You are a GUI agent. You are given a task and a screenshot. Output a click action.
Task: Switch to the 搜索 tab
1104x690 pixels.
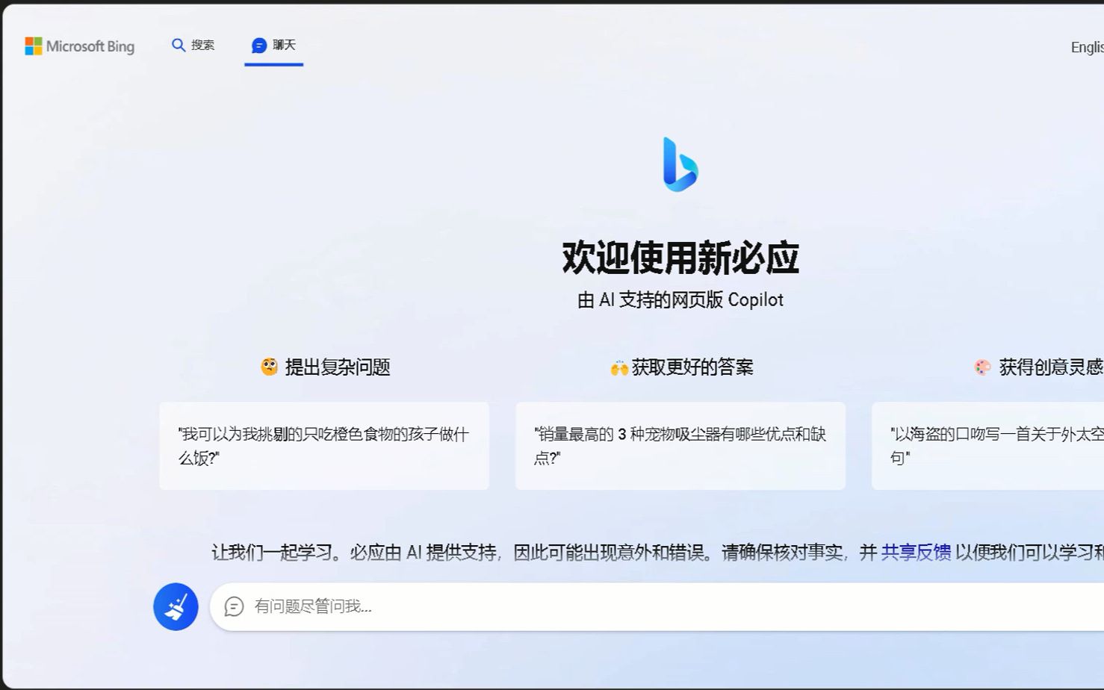pos(193,46)
